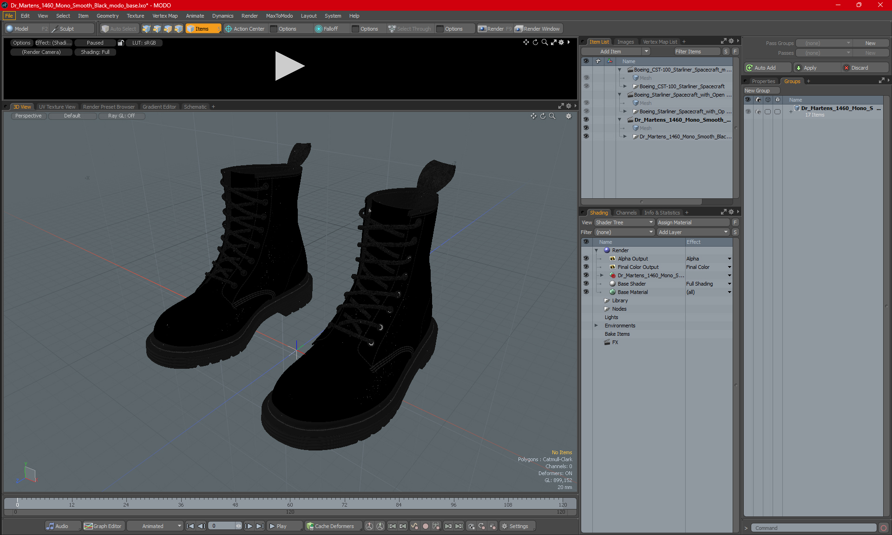Start preview render with the large play arrow

point(289,66)
